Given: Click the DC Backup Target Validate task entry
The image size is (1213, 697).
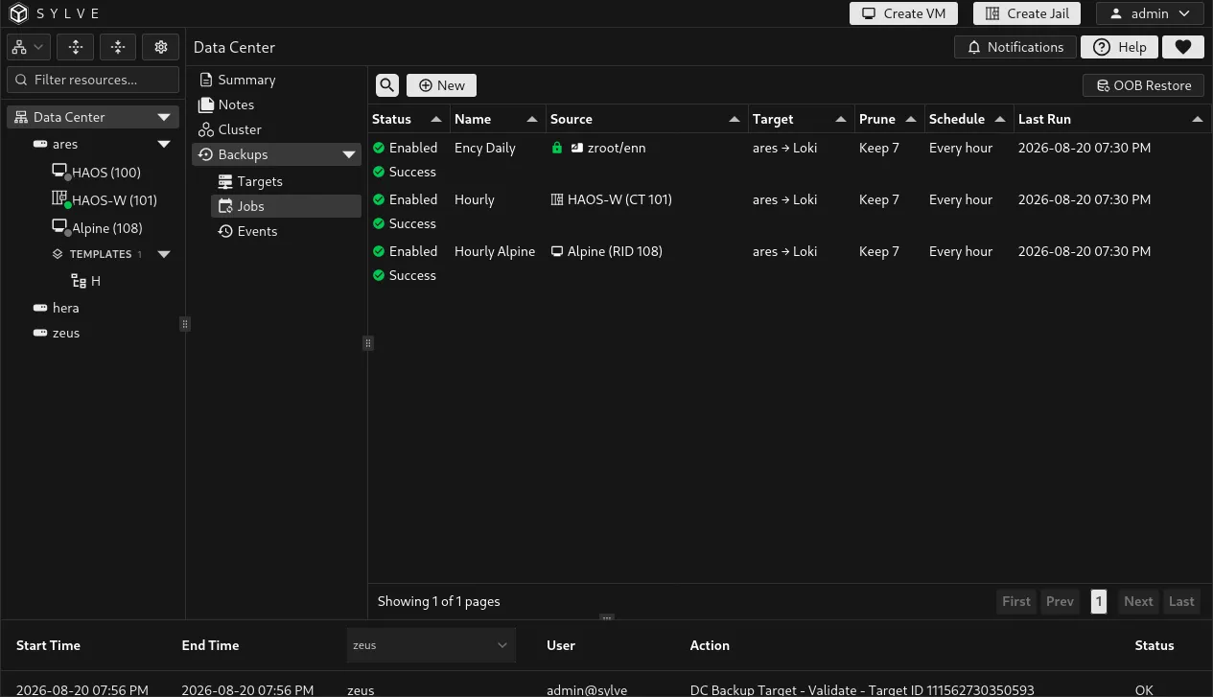Looking at the screenshot, I should point(862,689).
